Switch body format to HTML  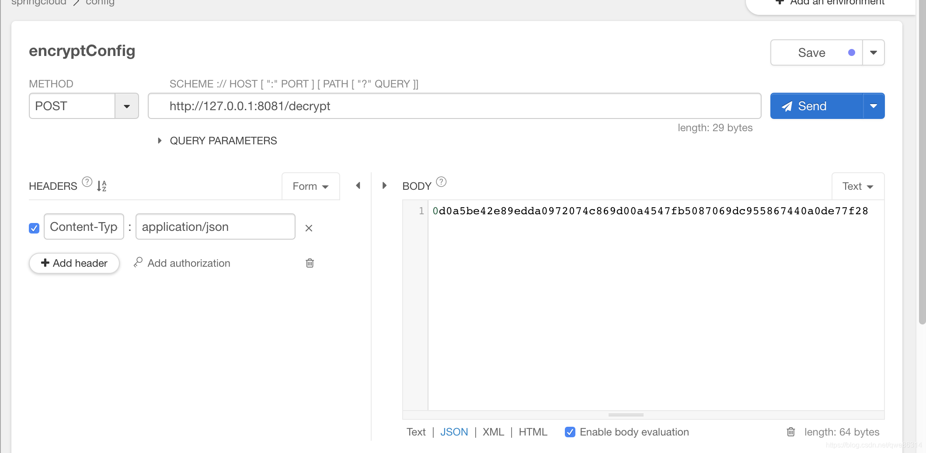tap(533, 432)
